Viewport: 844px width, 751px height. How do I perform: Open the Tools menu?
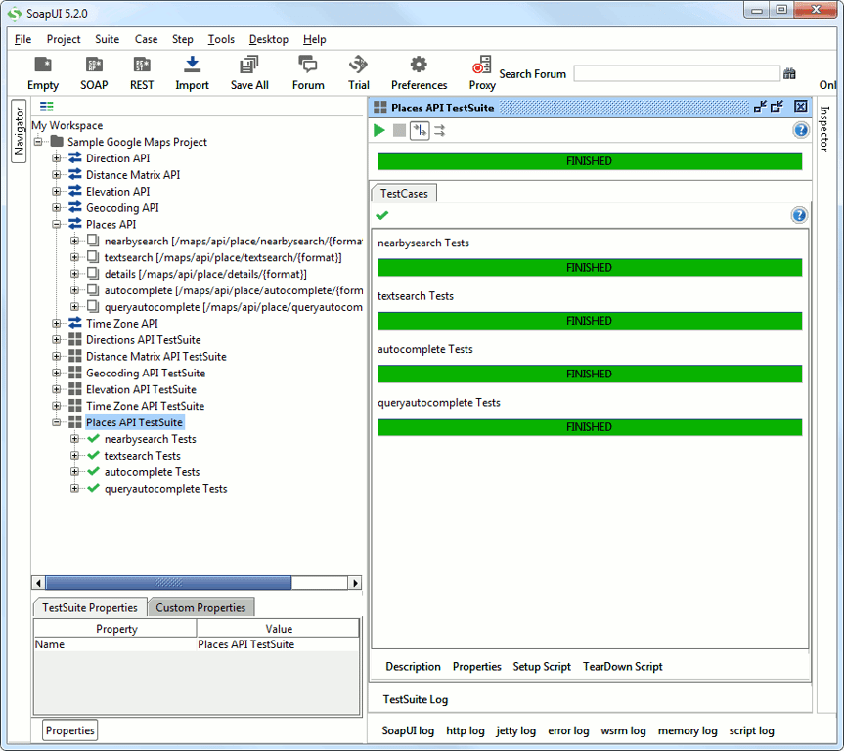tap(221, 39)
